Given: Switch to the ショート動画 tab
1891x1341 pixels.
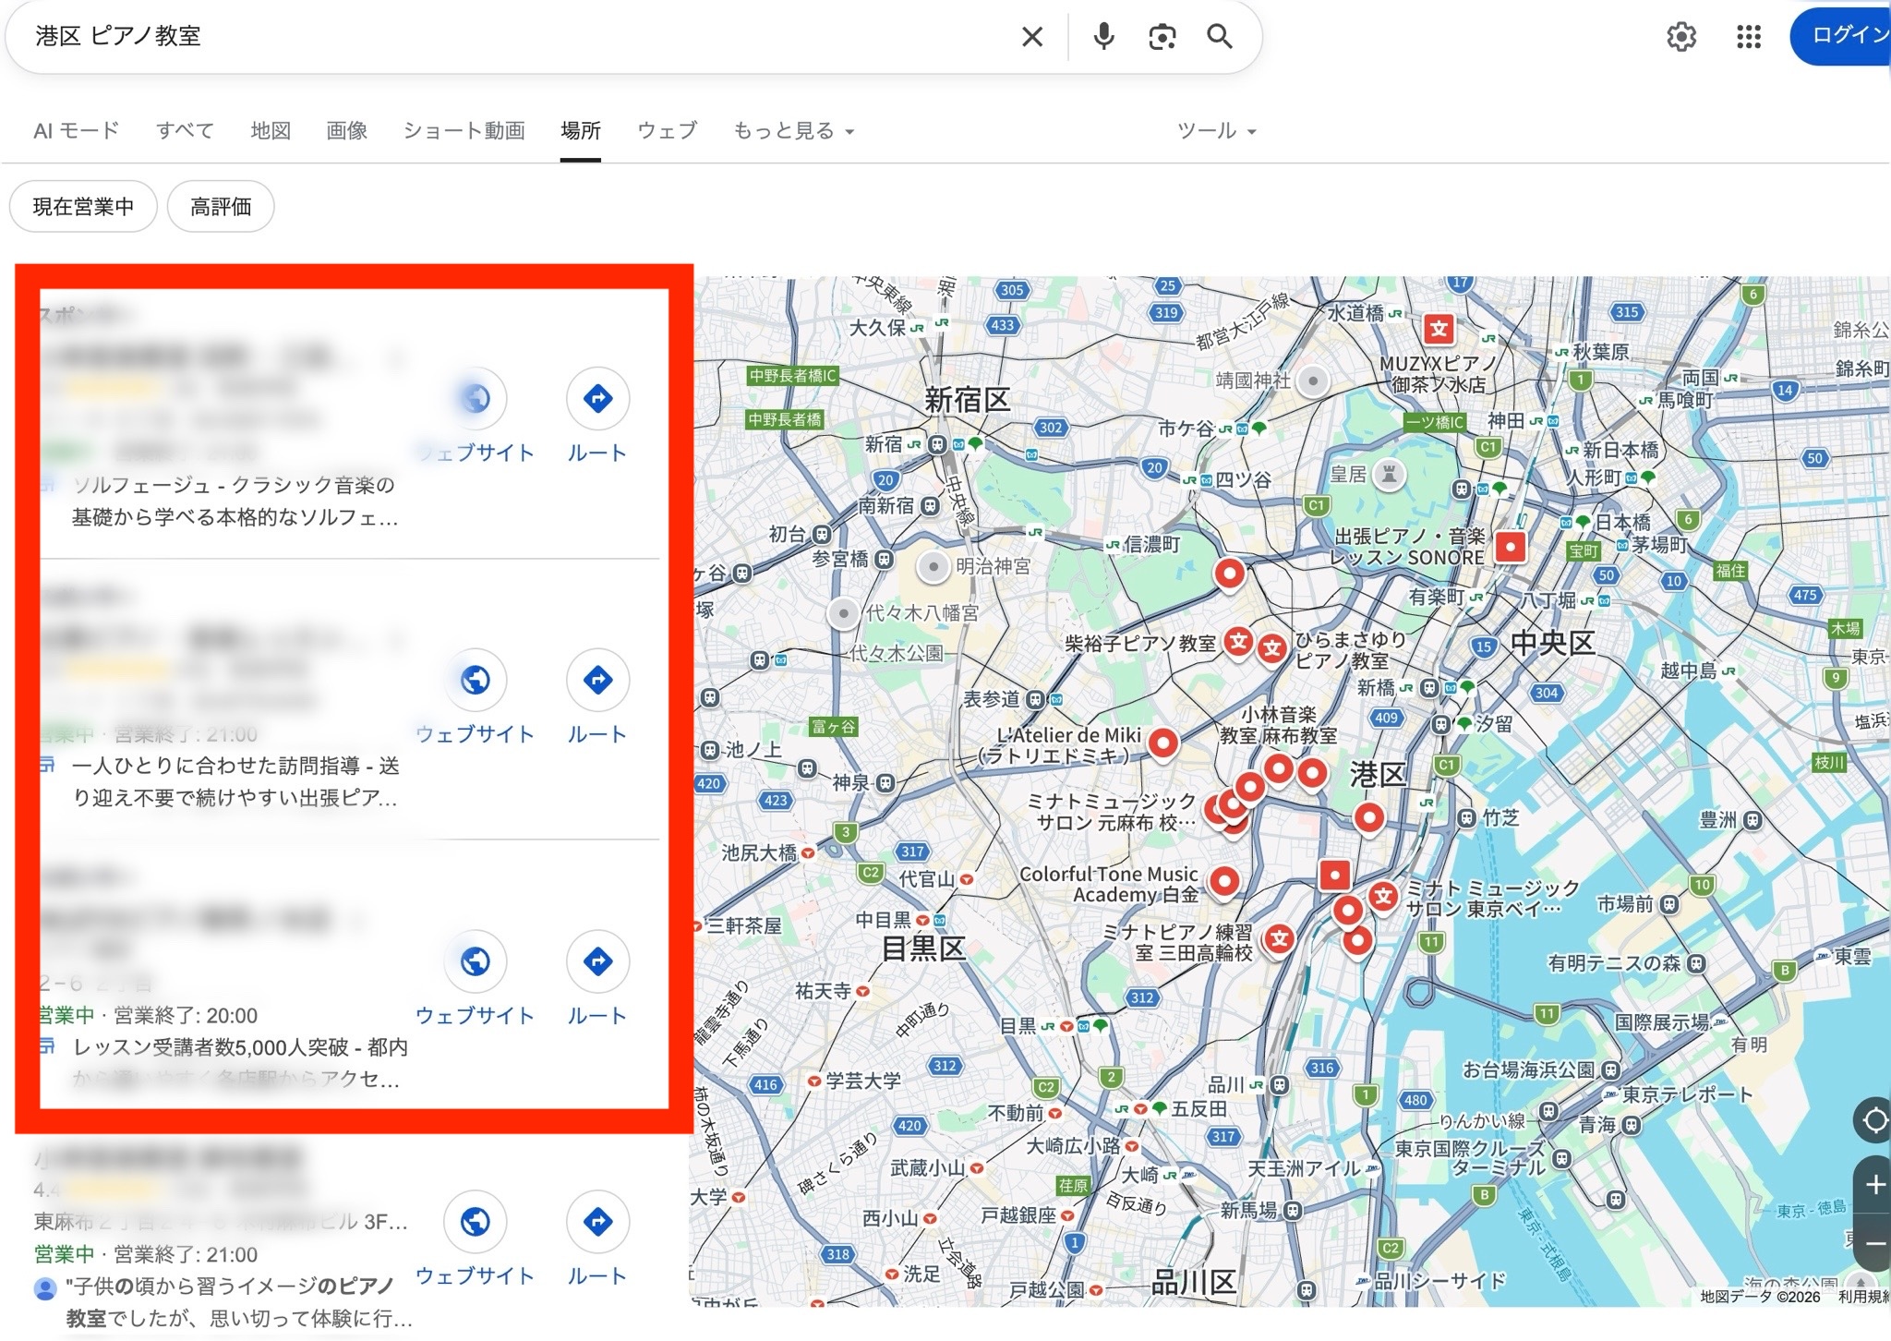Looking at the screenshot, I should (464, 131).
